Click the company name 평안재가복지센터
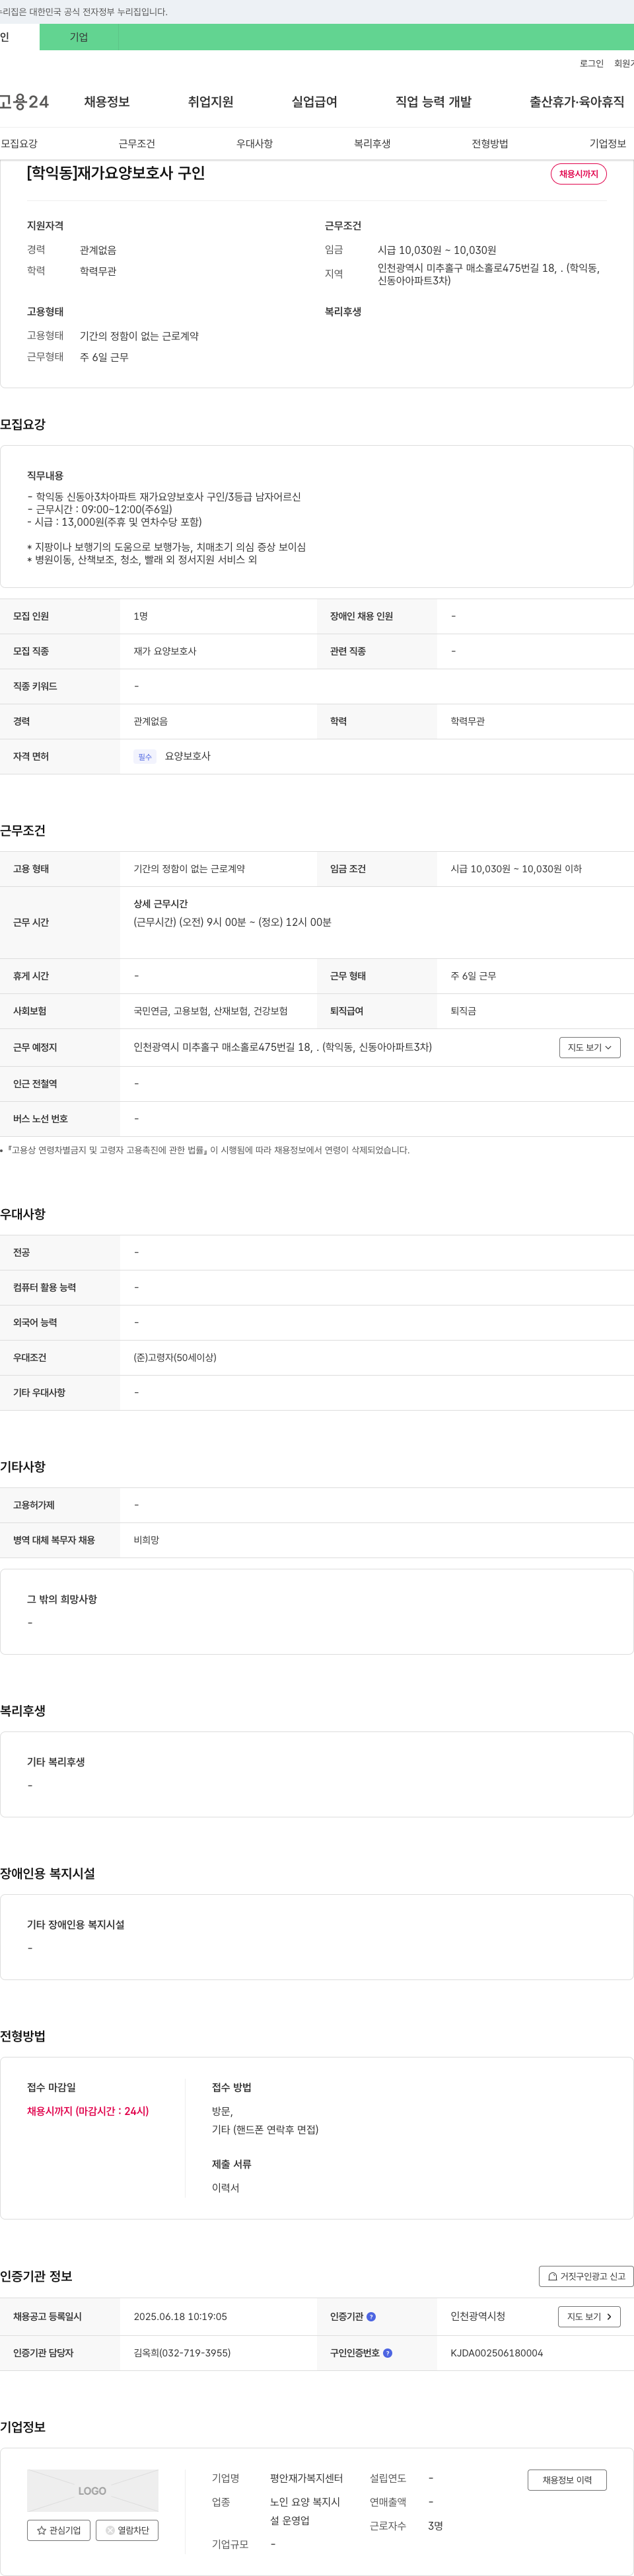Screen dimensions: 634x2576 tap(306, 2478)
